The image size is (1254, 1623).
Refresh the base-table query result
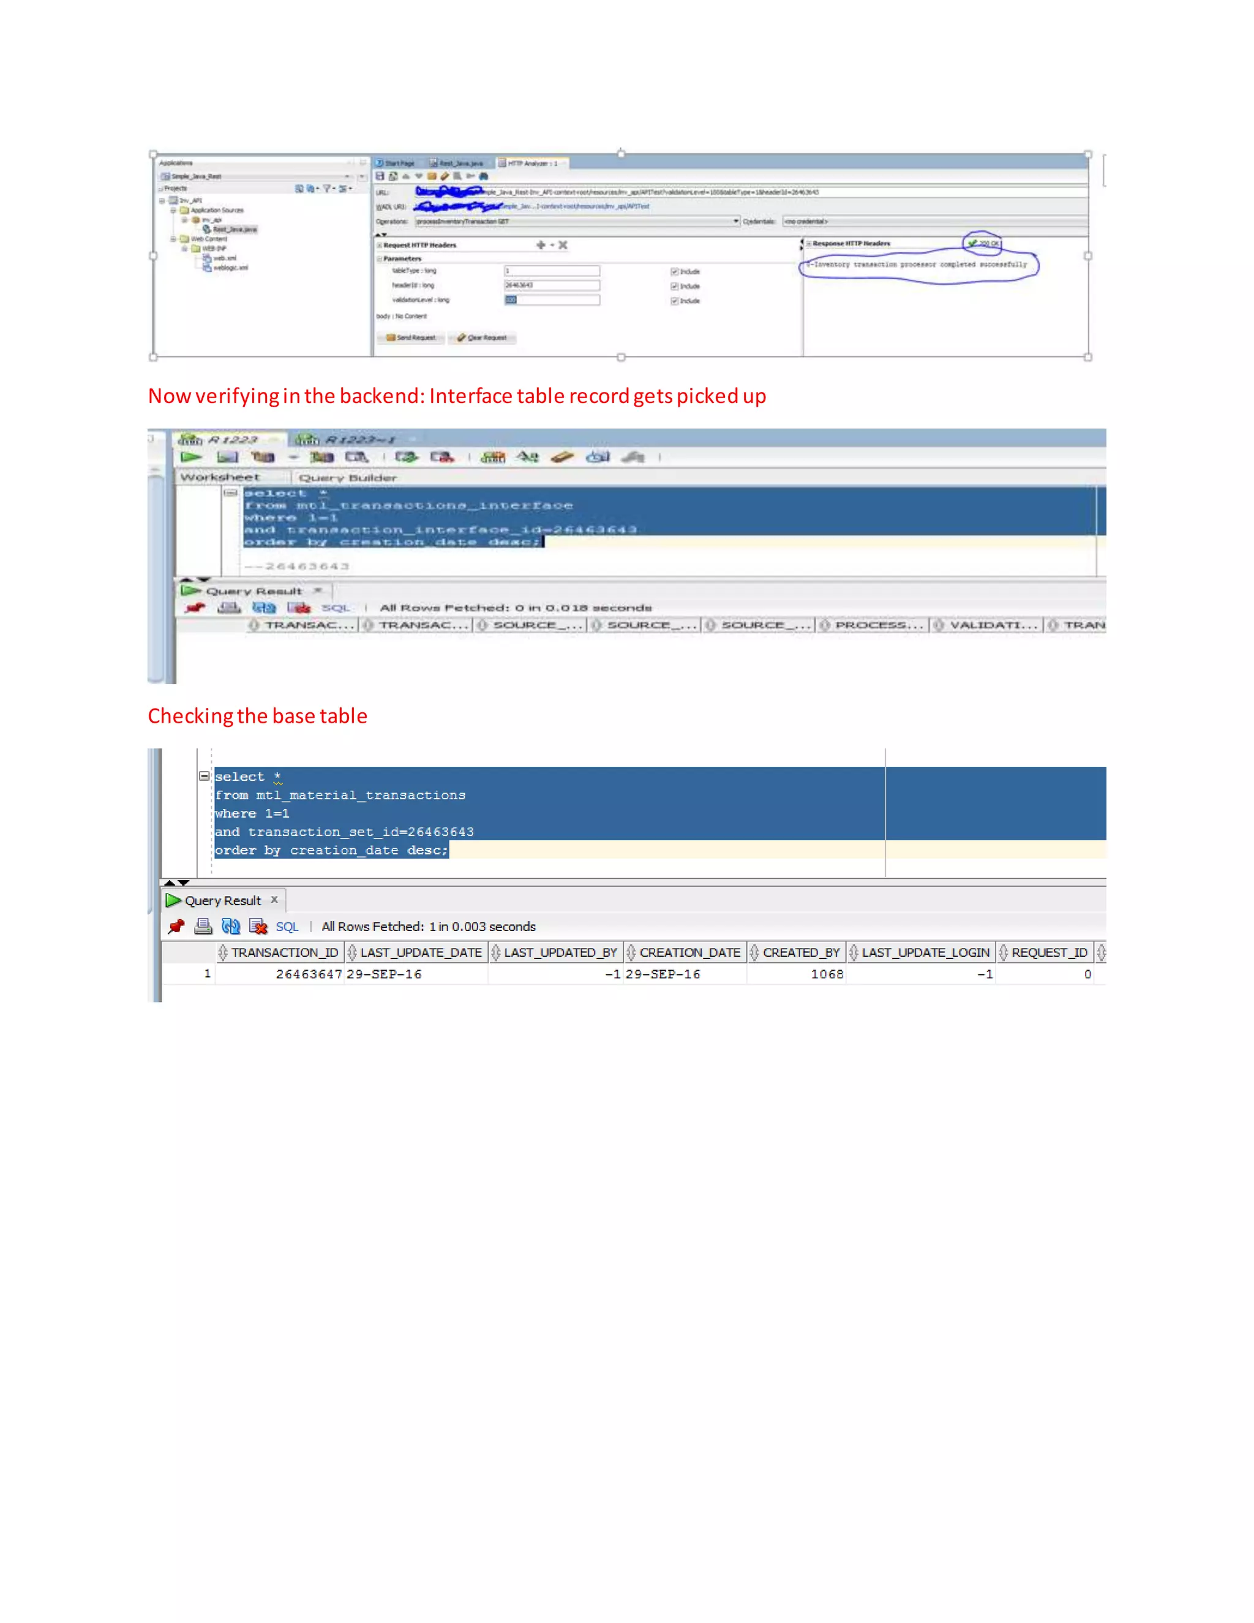click(x=231, y=927)
